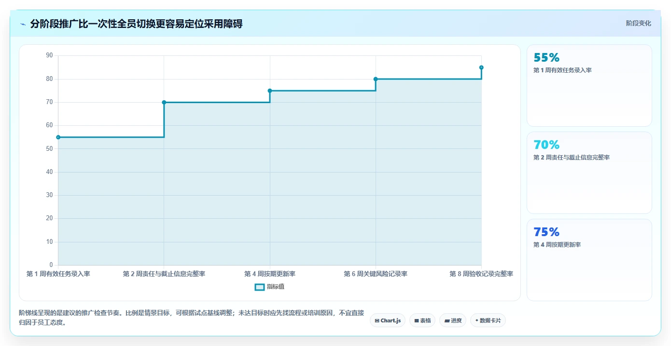Click card label 第 1 周有效任务录入率
671x346 pixels.
562,70
